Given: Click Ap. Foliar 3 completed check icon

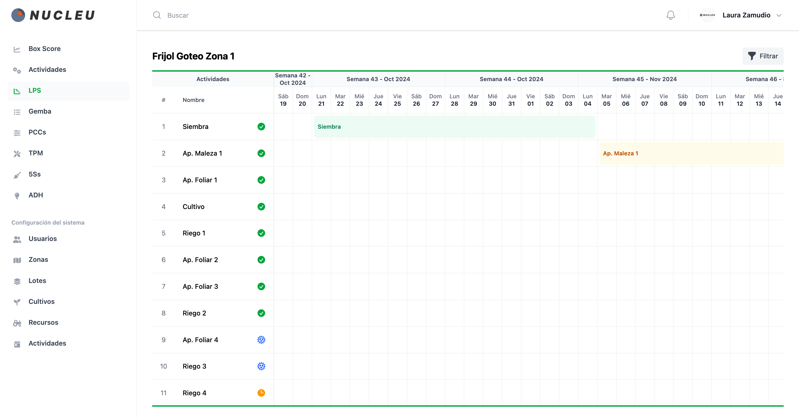Looking at the screenshot, I should 261,286.
